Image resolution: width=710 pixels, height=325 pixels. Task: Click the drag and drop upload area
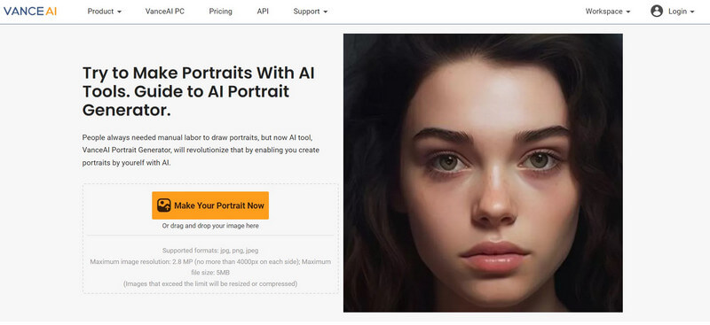210,239
